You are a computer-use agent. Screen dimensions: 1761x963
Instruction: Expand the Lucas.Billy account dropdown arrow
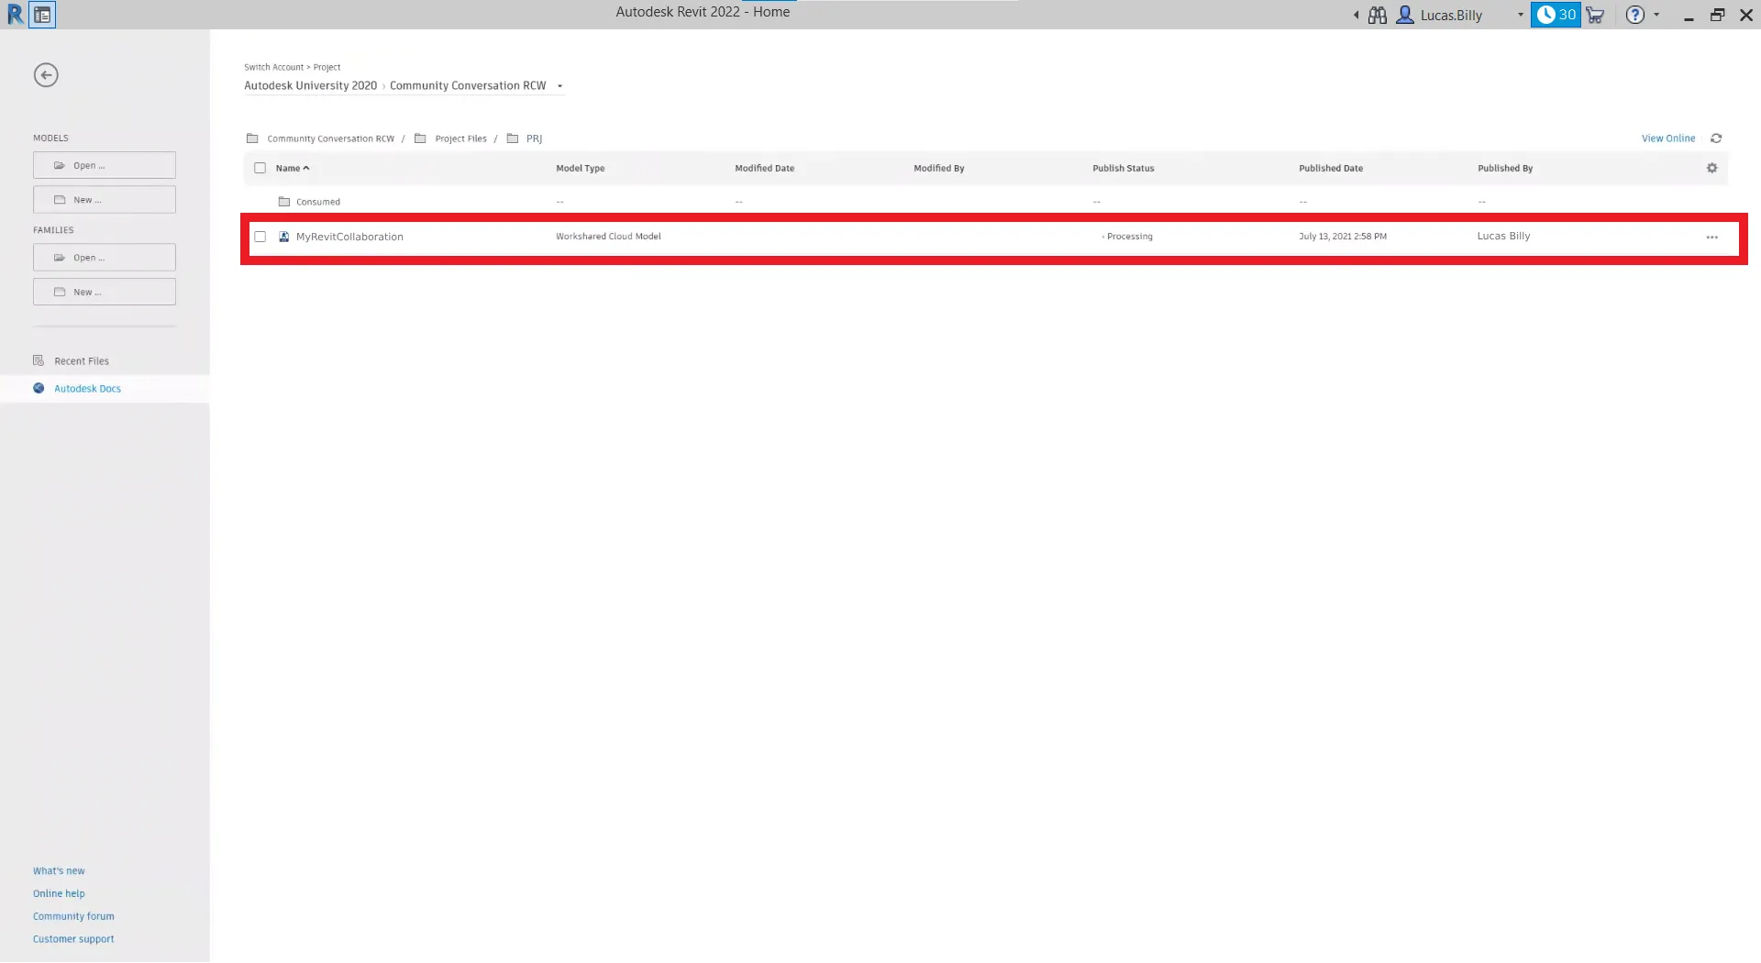pos(1520,15)
